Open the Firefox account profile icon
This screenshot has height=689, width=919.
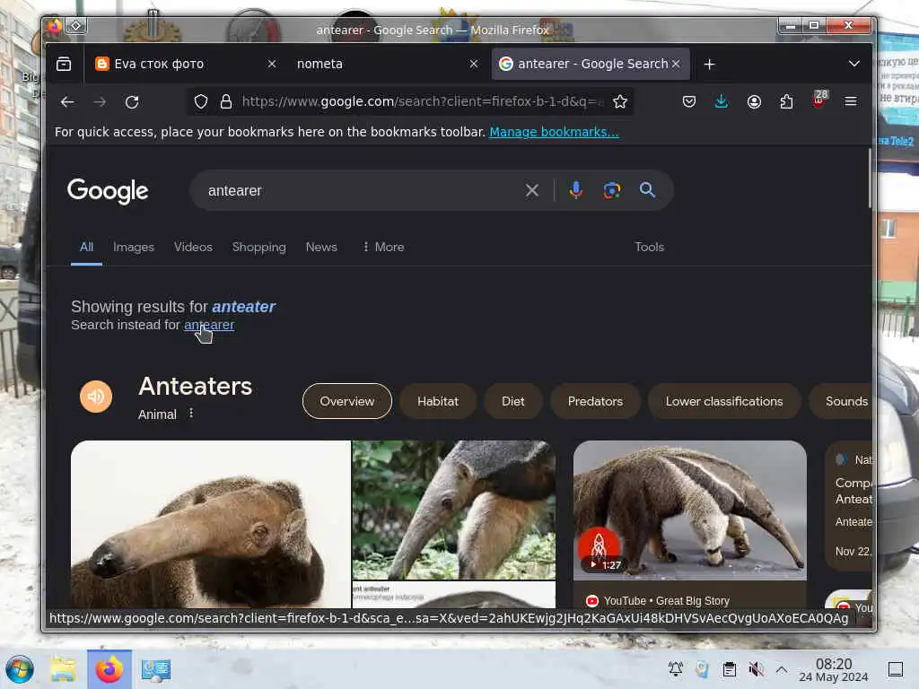(754, 102)
